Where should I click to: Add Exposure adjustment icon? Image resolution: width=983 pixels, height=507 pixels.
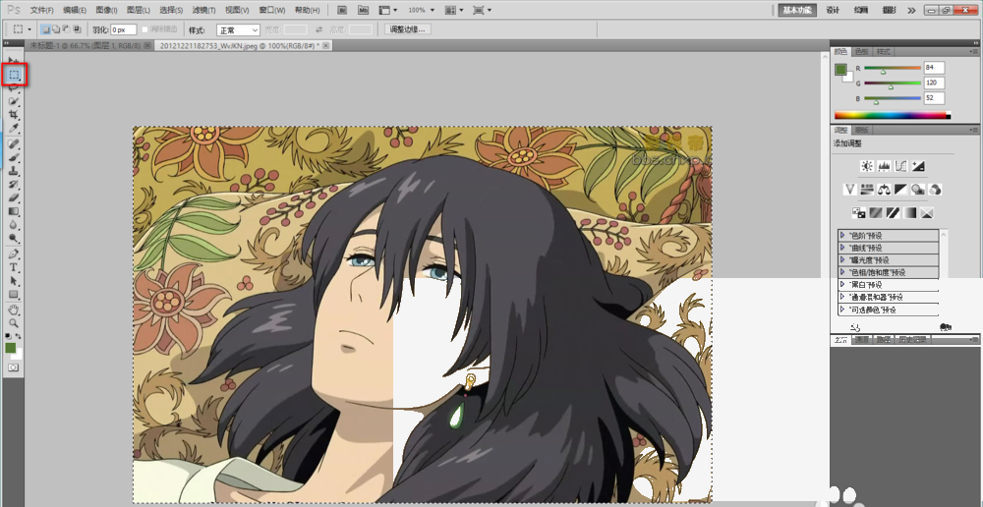click(x=918, y=166)
